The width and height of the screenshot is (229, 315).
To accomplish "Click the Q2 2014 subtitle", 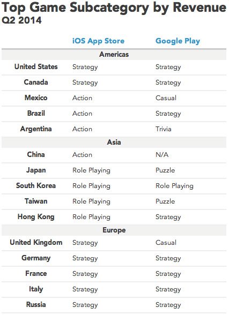I will click(x=21, y=20).
